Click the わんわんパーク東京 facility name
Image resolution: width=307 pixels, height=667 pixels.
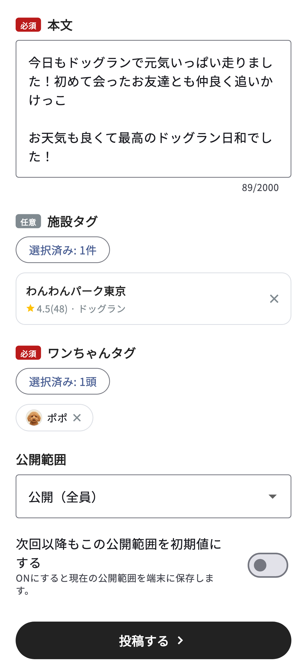[x=76, y=291]
